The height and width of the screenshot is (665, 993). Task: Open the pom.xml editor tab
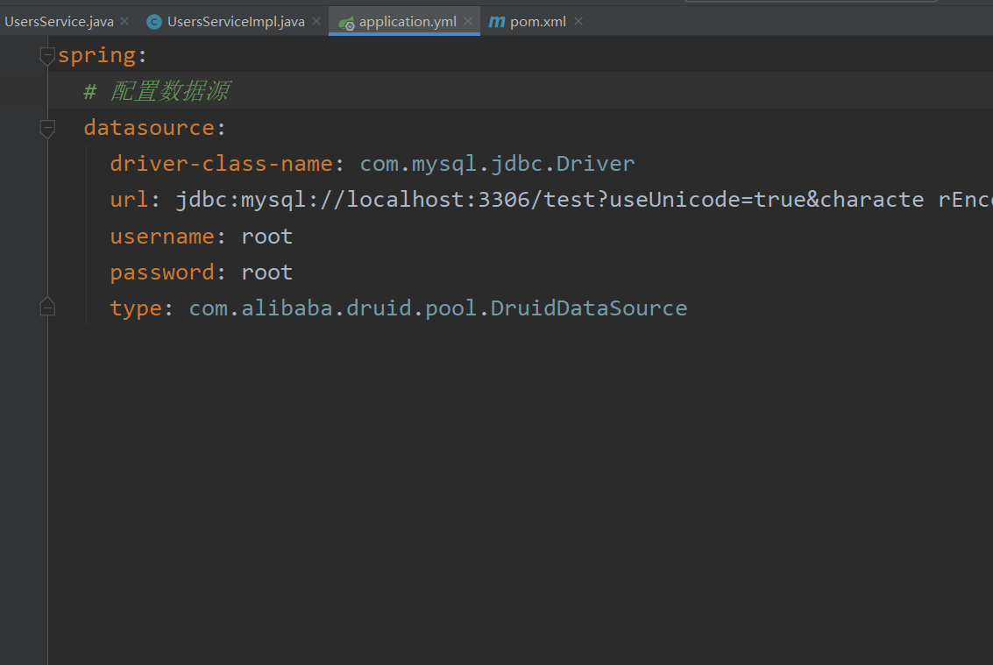click(538, 22)
